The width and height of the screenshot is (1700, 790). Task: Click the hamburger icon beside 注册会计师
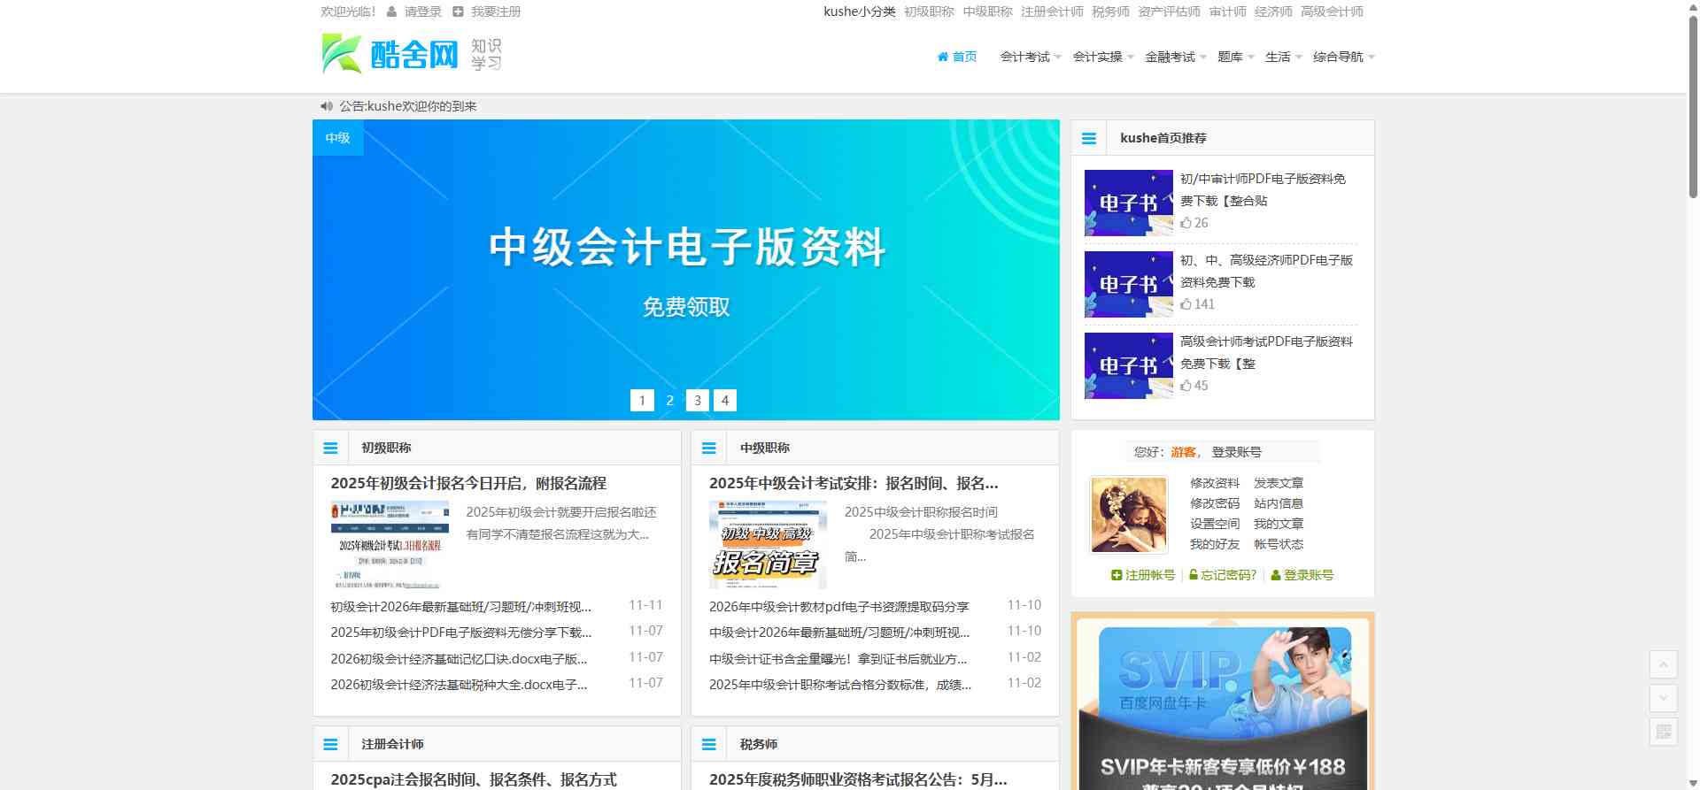pos(330,745)
